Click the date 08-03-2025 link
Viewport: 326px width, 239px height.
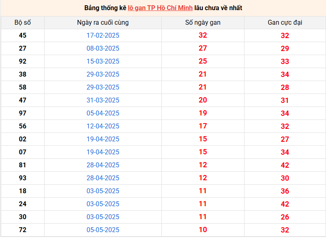click(103, 48)
